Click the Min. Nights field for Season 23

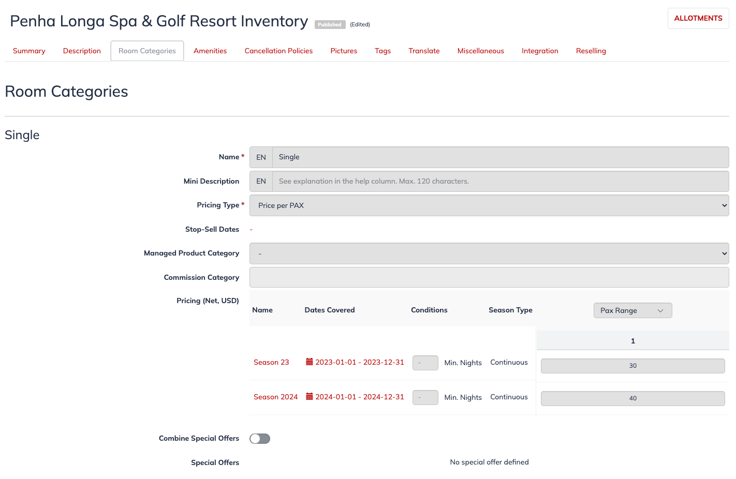tap(425, 363)
